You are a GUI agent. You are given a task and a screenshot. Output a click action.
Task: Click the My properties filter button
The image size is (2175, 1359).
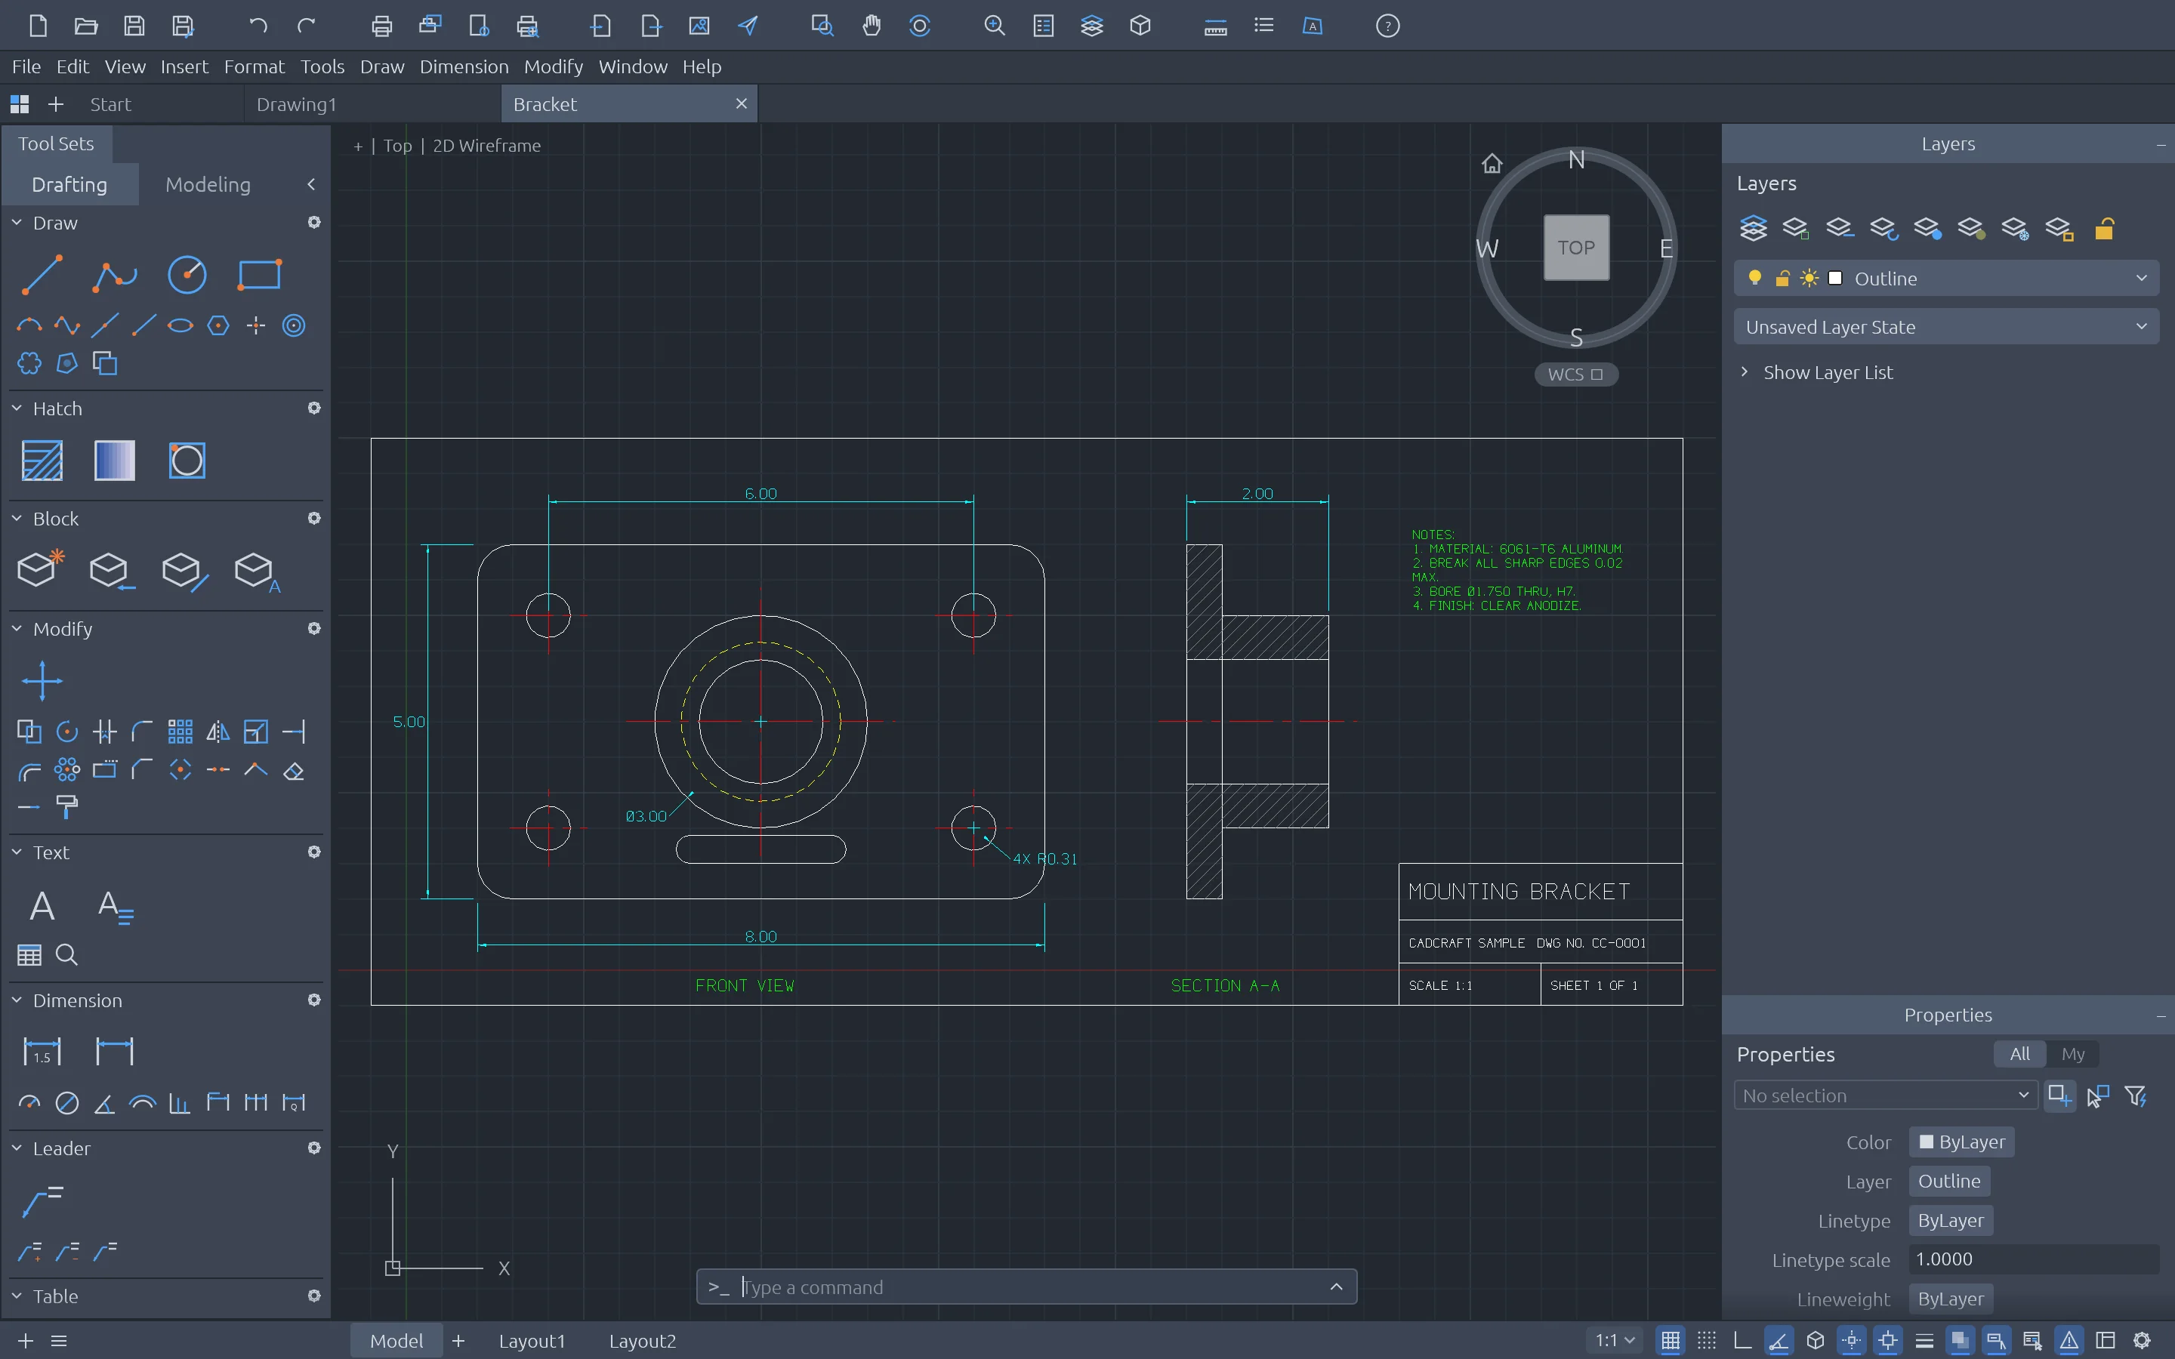[2072, 1053]
